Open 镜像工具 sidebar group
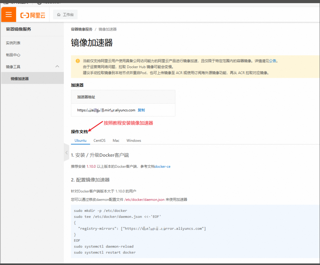The width and height of the screenshot is (320, 265). pyautogui.click(x=33, y=67)
